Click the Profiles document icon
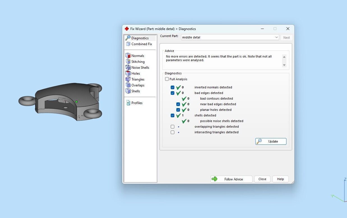Image resolution: width=347 pixels, height=218 pixels. [128, 103]
